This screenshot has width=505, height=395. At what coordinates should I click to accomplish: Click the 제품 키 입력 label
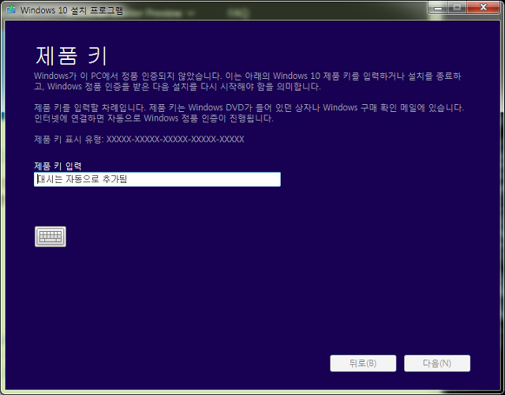pyautogui.click(x=58, y=166)
